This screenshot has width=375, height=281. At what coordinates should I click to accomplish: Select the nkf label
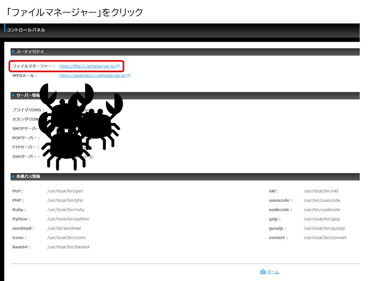(273, 191)
